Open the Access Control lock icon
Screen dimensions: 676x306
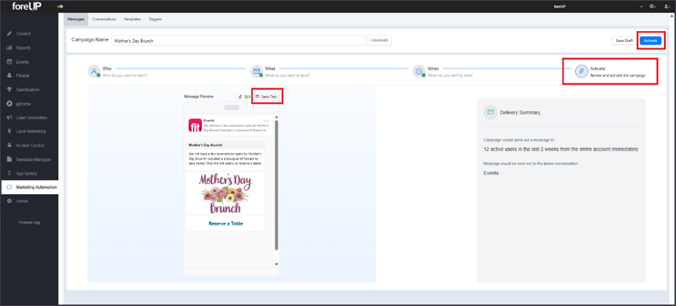click(9, 146)
